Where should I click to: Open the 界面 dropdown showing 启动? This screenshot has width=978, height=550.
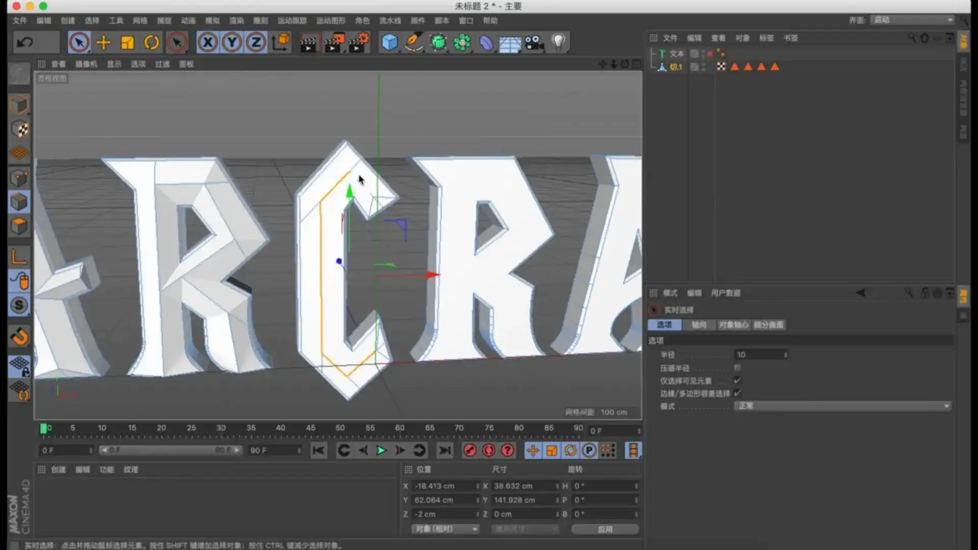(912, 20)
